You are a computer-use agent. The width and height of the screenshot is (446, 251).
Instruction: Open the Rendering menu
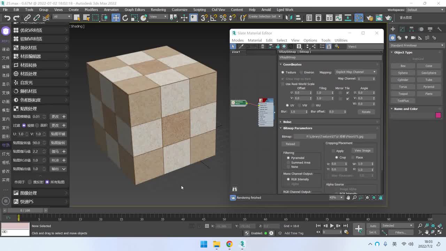tap(158, 10)
